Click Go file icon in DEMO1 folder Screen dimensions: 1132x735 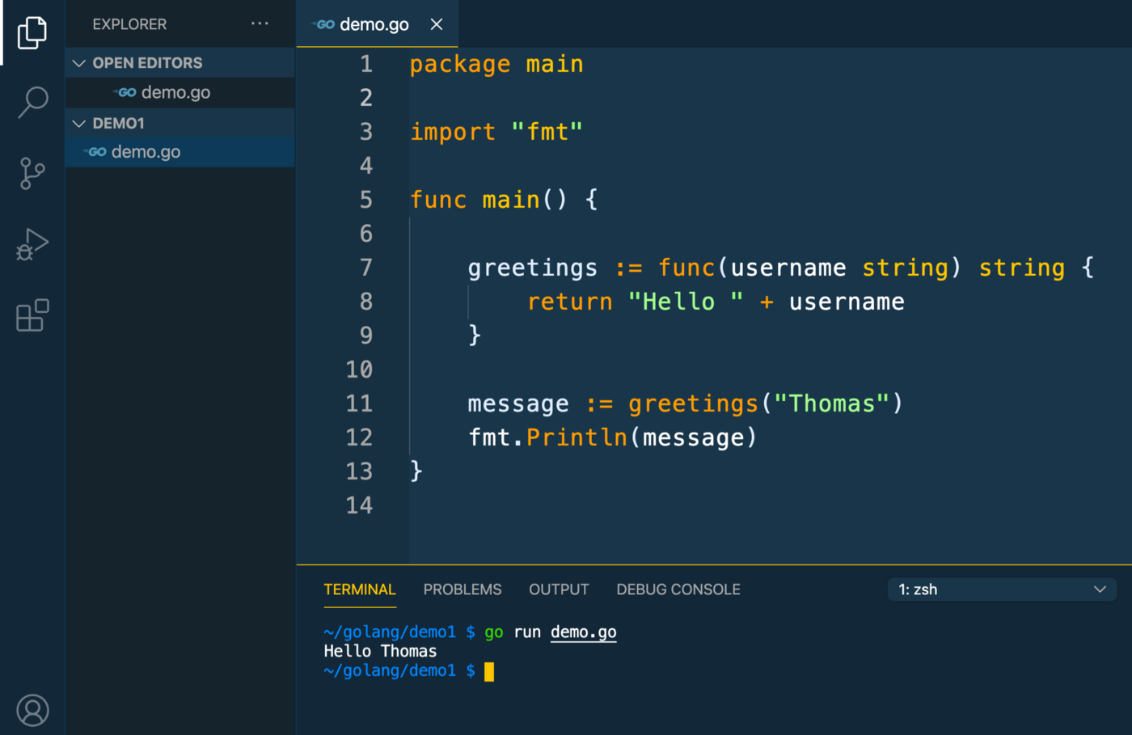(x=95, y=151)
